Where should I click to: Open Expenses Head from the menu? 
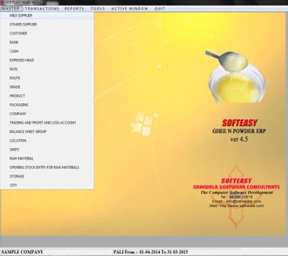(x=47, y=60)
